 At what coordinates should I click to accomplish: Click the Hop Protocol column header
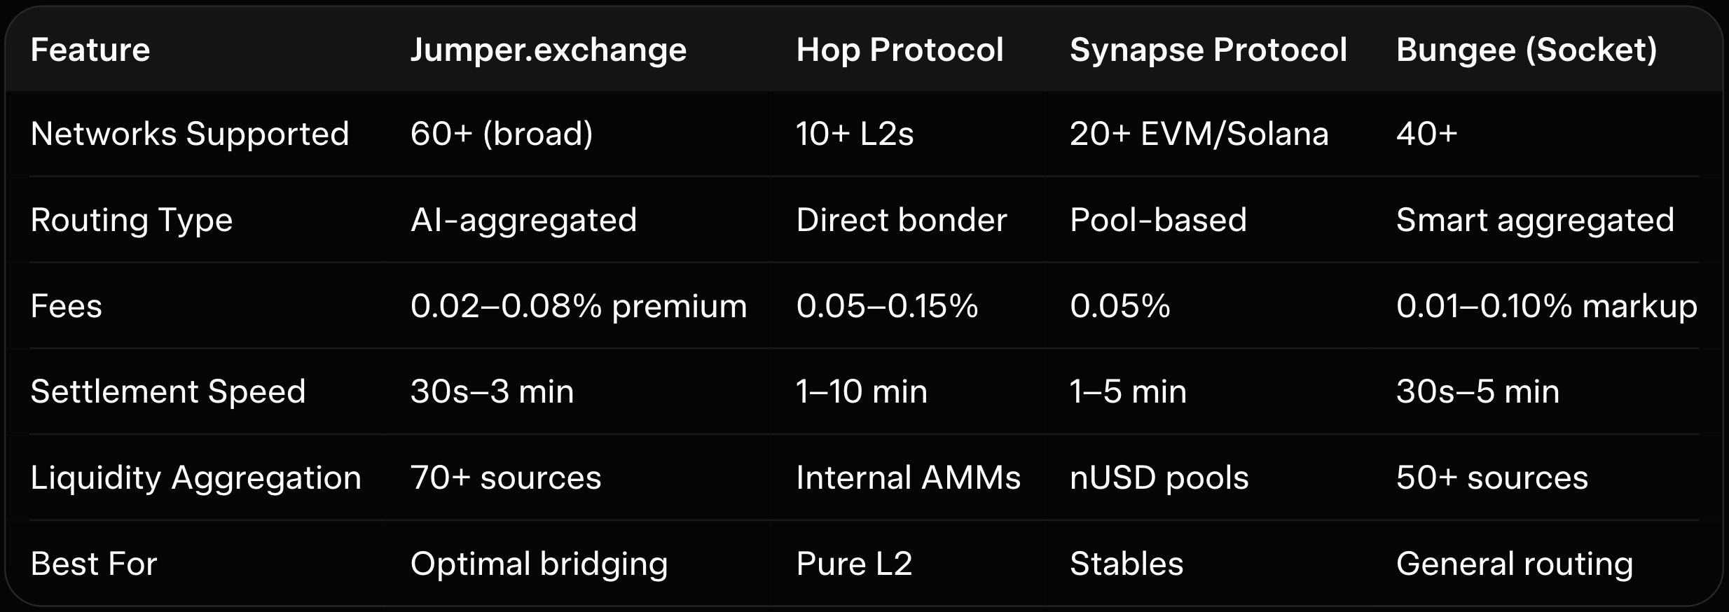[900, 50]
